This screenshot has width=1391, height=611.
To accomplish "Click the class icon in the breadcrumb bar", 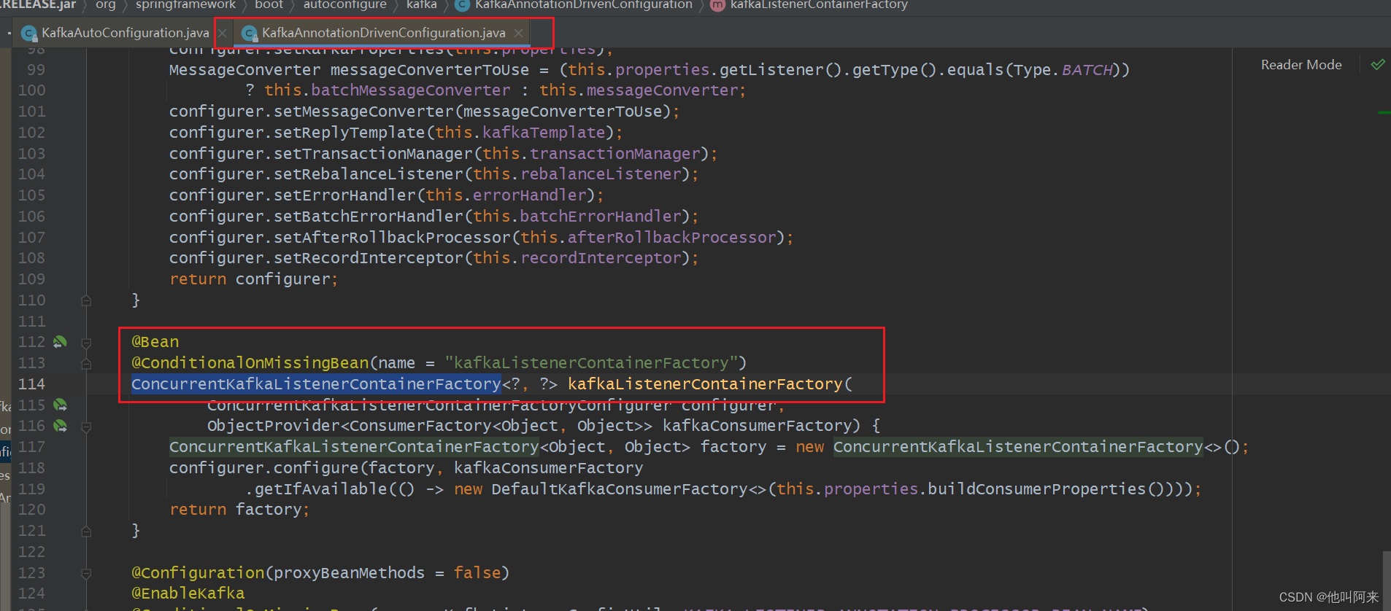I will tap(462, 5).
